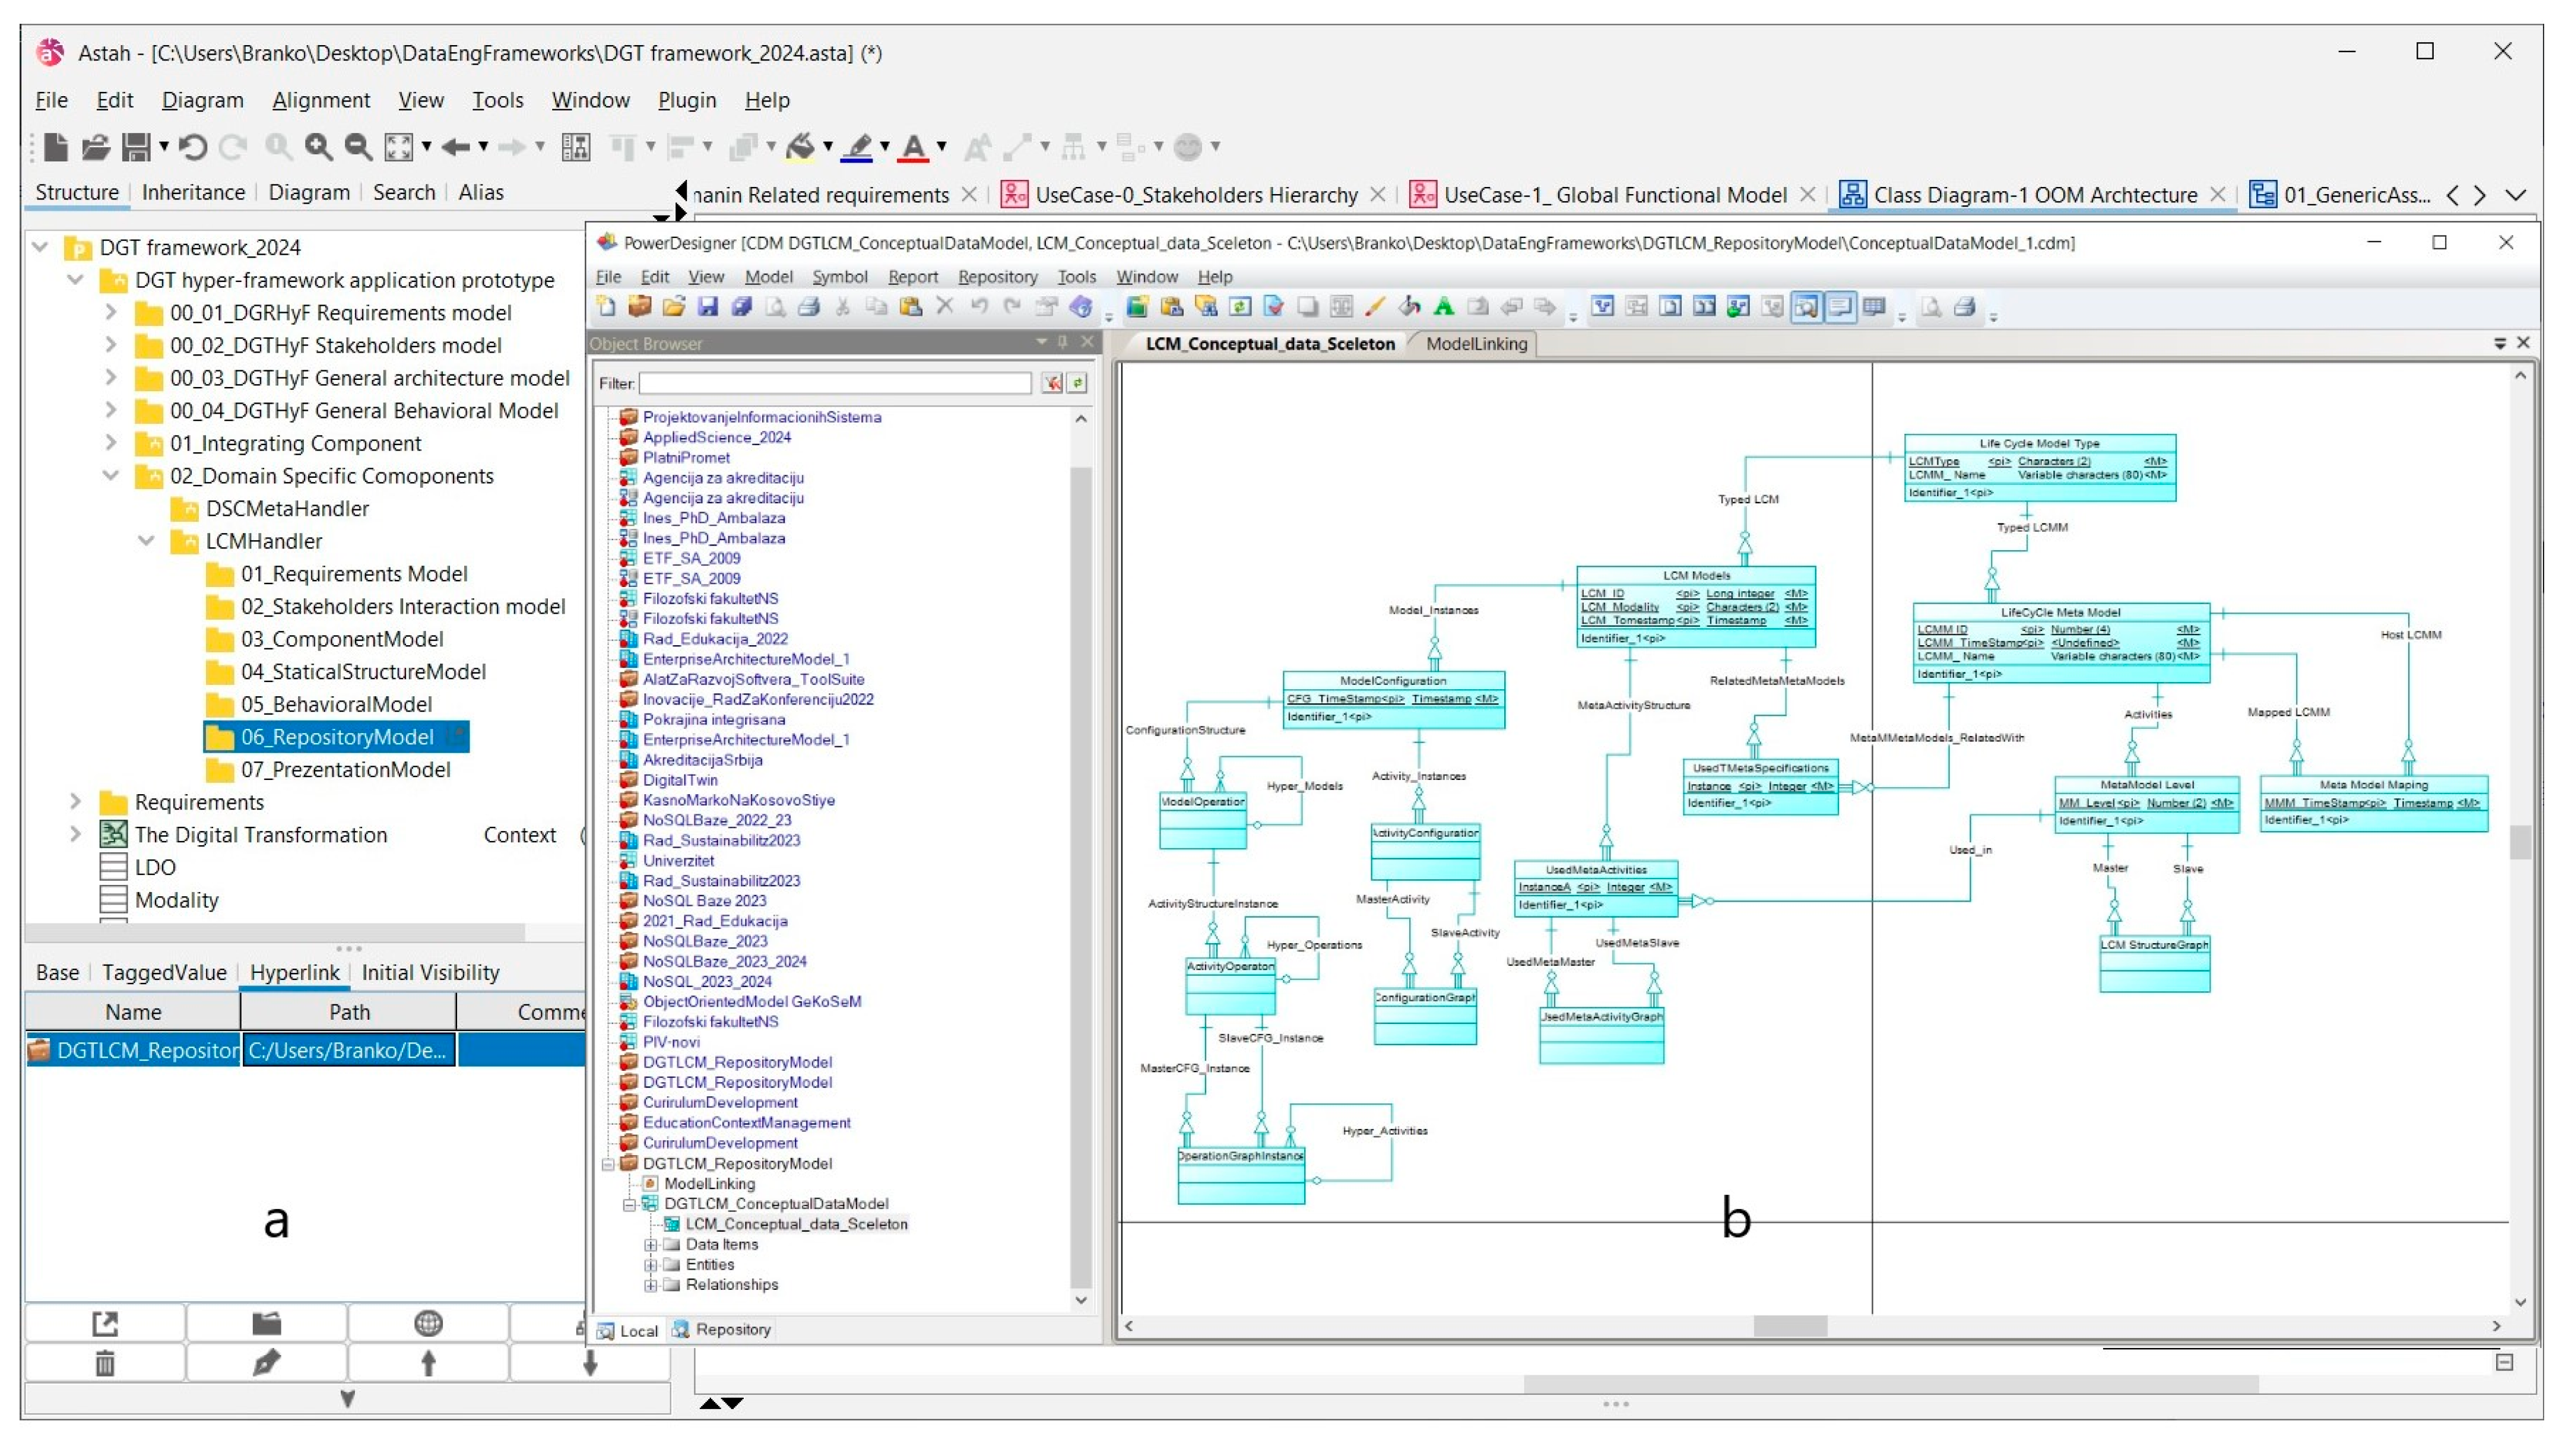Click the folder icon to add a file hyperlink
Screen dimensions: 2562x1456
266,1323
